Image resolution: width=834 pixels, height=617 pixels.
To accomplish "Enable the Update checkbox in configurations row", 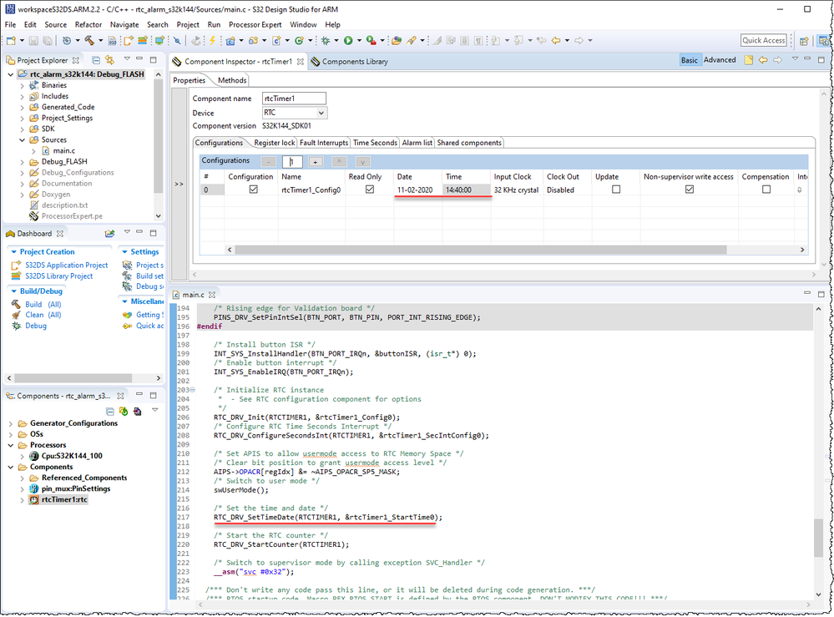I will click(616, 190).
